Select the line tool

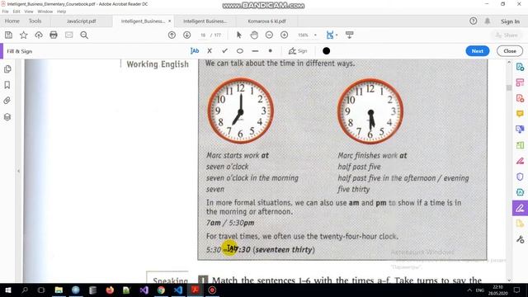click(x=255, y=51)
